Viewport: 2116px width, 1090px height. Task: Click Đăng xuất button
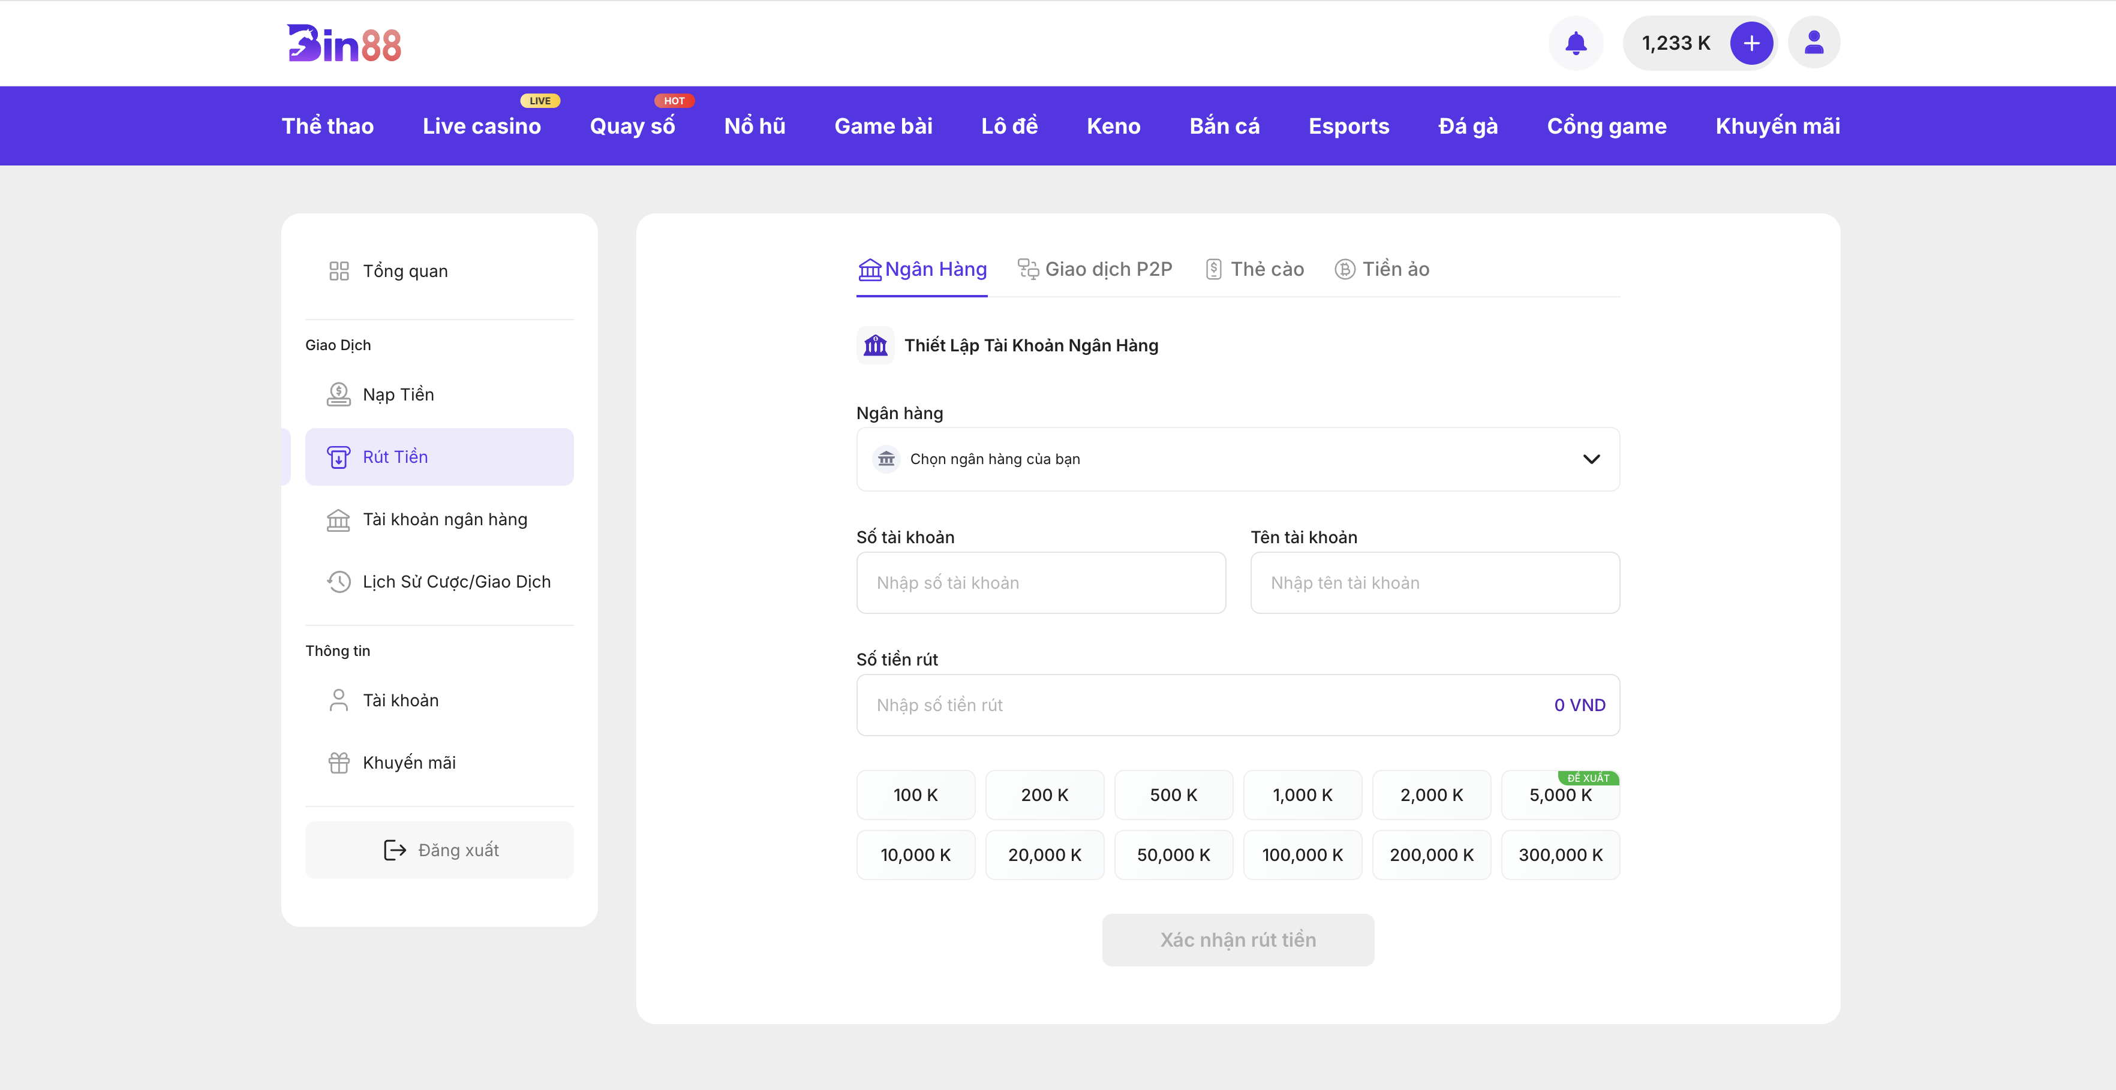(x=440, y=850)
